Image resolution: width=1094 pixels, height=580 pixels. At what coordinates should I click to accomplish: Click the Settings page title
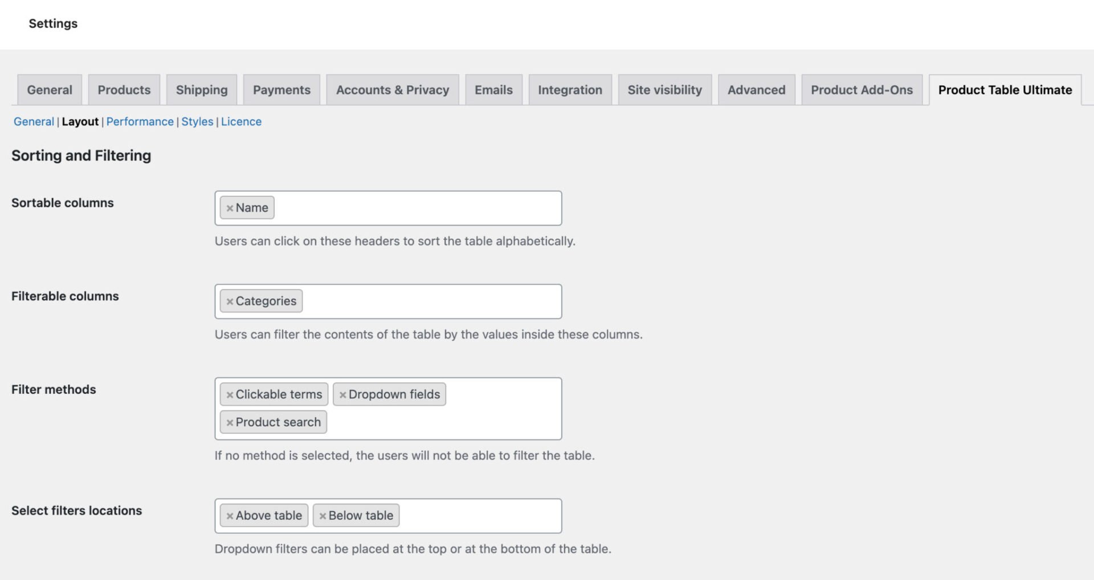point(53,23)
